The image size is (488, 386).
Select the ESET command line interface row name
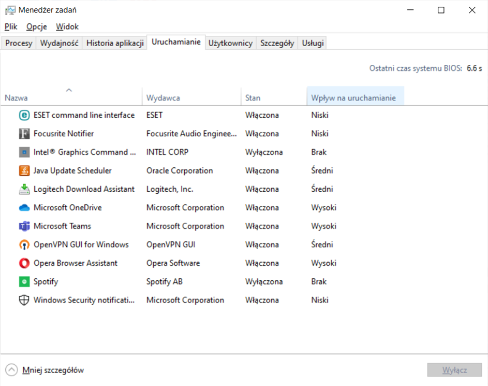(x=84, y=115)
